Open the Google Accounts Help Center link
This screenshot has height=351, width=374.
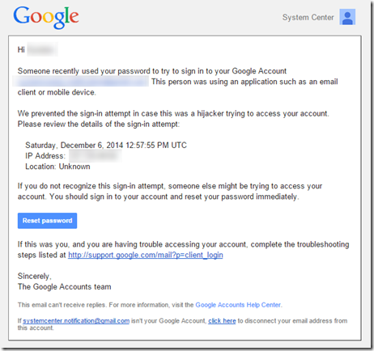tap(238, 305)
